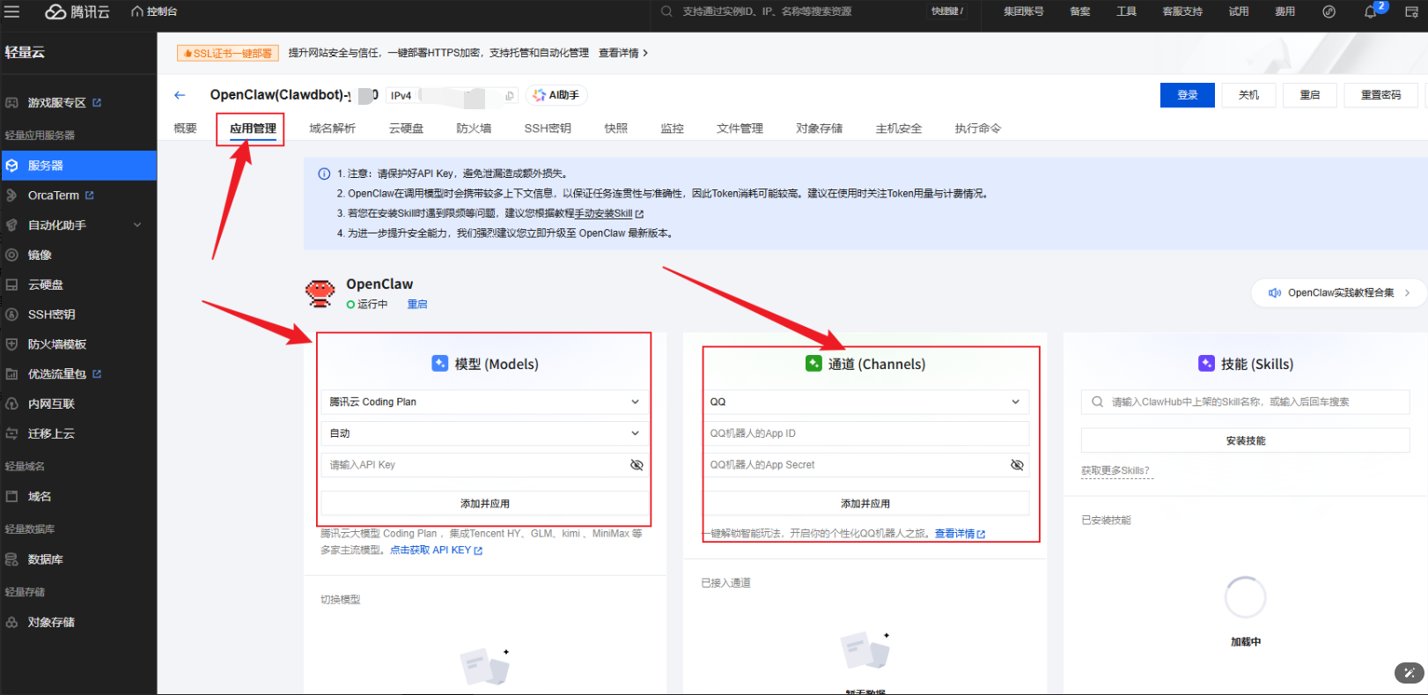1428x695 pixels.
Task: Open the 自动 model selection dropdown
Action: click(x=485, y=433)
